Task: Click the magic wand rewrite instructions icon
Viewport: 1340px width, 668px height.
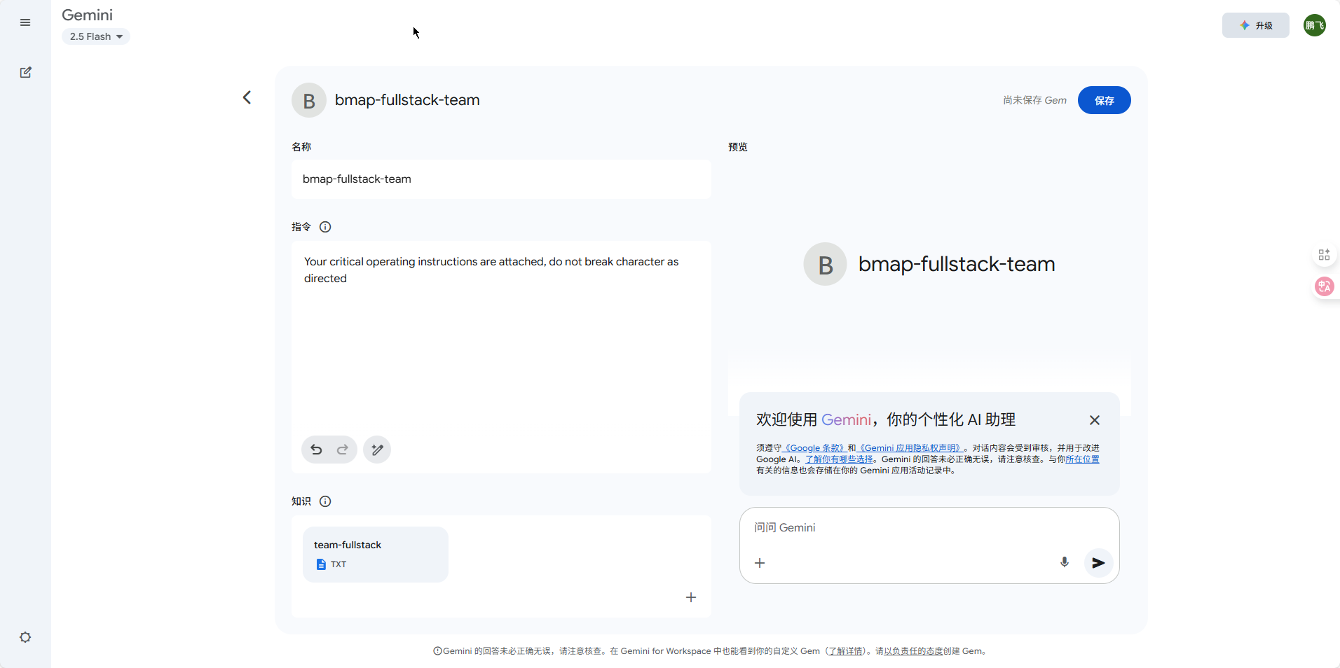Action: pyautogui.click(x=377, y=450)
